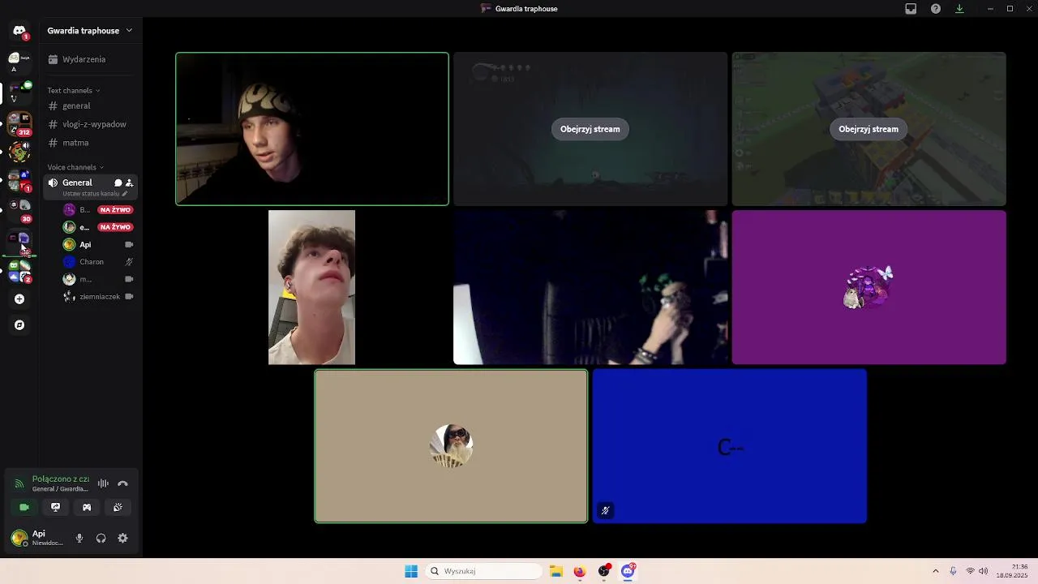
Task: Toggle noise suppression waveform icon
Action: (103, 484)
